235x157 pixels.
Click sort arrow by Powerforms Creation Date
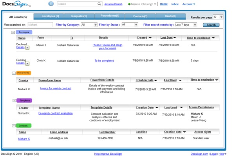[156, 80]
